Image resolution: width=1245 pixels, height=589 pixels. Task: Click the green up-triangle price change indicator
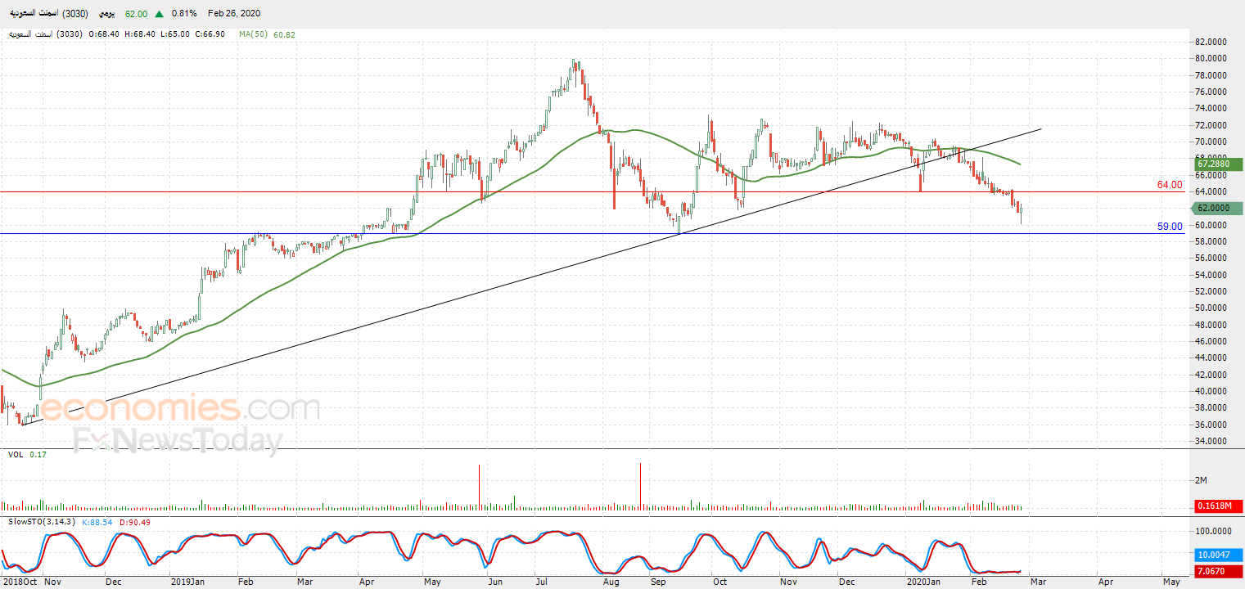click(158, 14)
